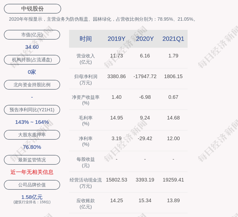
Task: Click the pledge rate 76.80%
Action: point(32,147)
